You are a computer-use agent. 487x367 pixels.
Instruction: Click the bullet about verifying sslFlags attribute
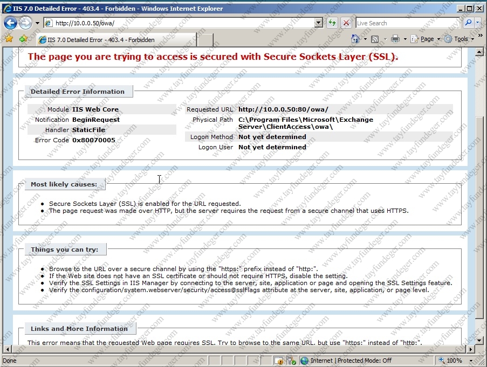coord(239,290)
